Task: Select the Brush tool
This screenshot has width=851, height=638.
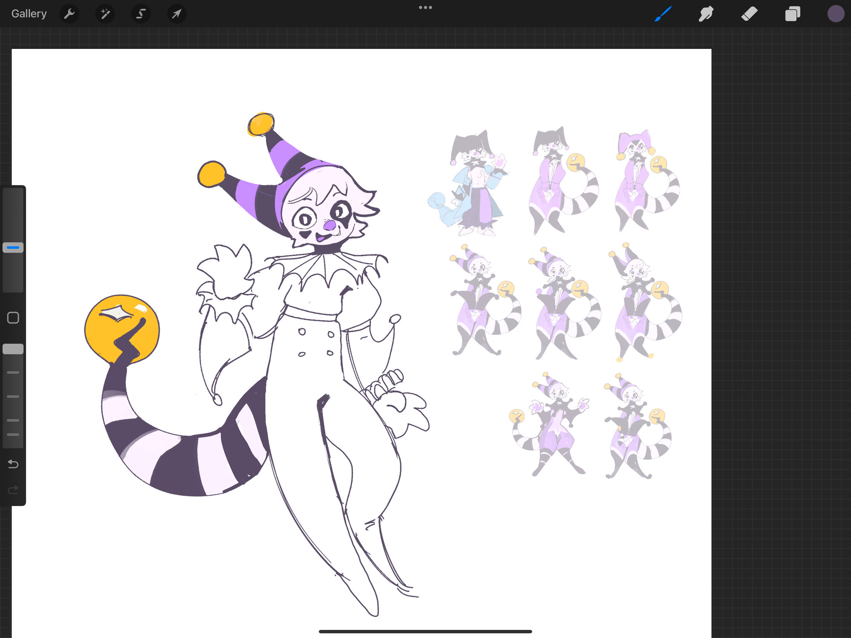Action: pos(663,14)
